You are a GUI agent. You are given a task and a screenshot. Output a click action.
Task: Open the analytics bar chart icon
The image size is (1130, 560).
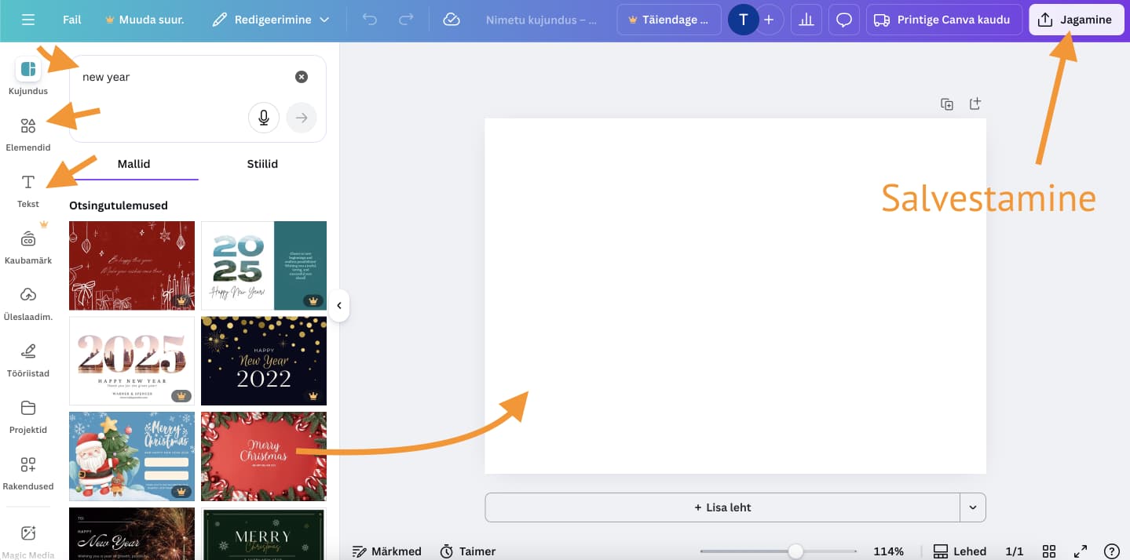pyautogui.click(x=806, y=20)
